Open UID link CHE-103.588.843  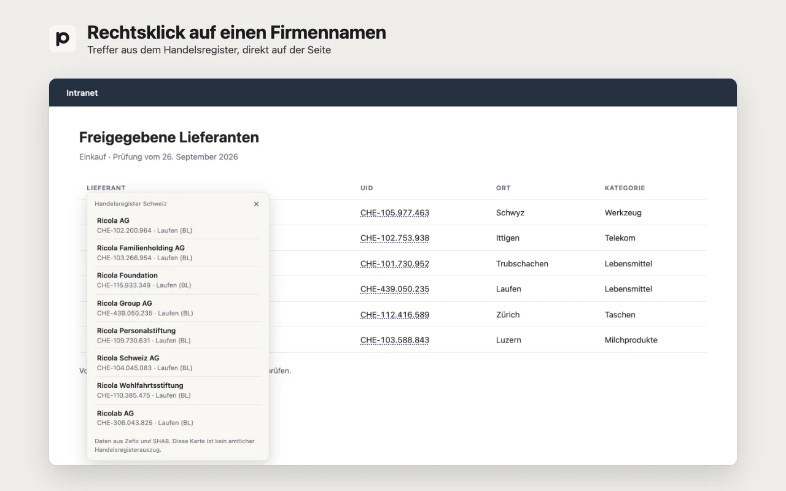pyautogui.click(x=395, y=340)
